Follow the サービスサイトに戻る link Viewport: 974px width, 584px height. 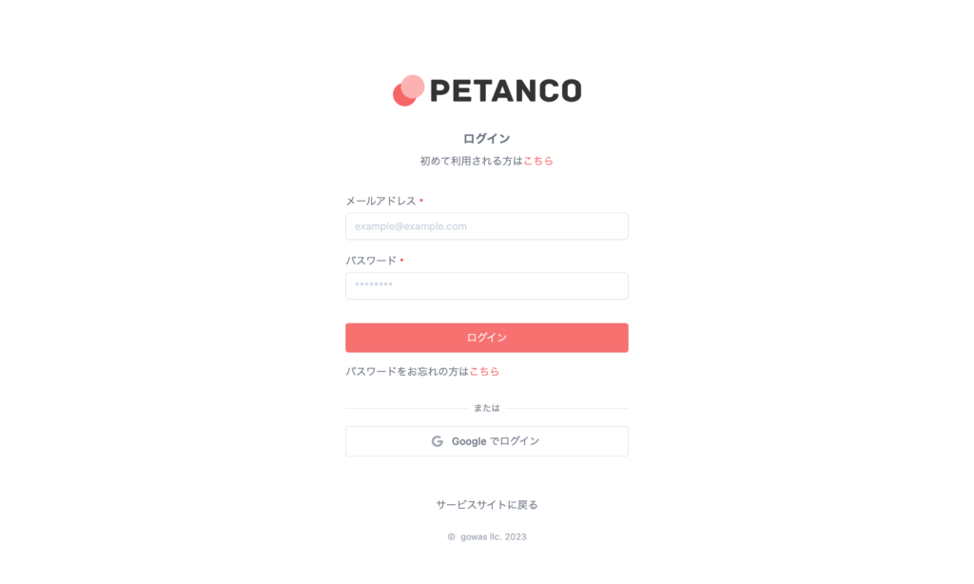click(487, 504)
